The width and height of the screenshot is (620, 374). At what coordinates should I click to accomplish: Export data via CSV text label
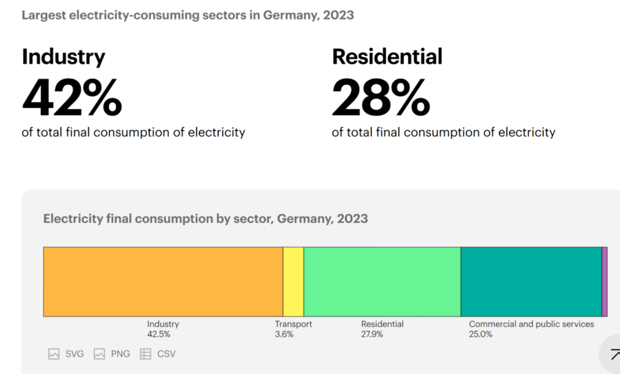(166, 354)
